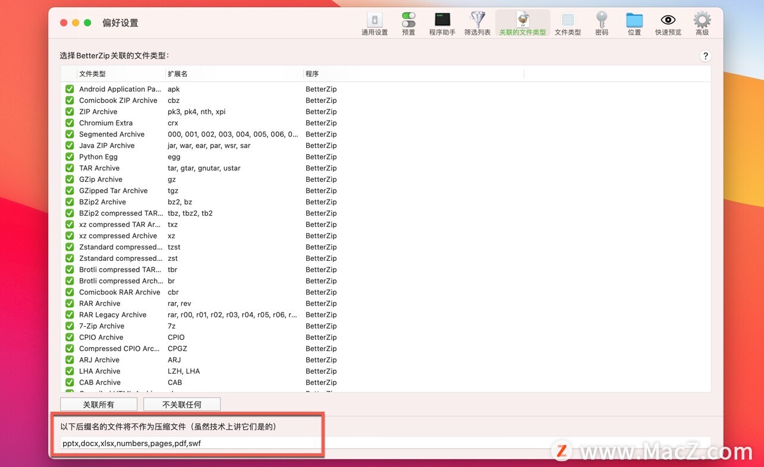Click the 关联所有 button
Viewport: 764px width, 467px height.
[x=99, y=405]
